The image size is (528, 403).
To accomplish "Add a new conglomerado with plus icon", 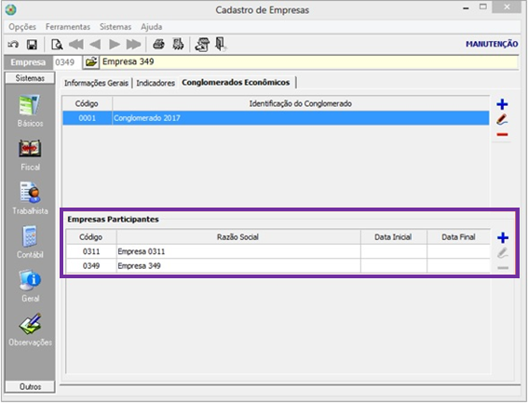I will pyautogui.click(x=502, y=104).
